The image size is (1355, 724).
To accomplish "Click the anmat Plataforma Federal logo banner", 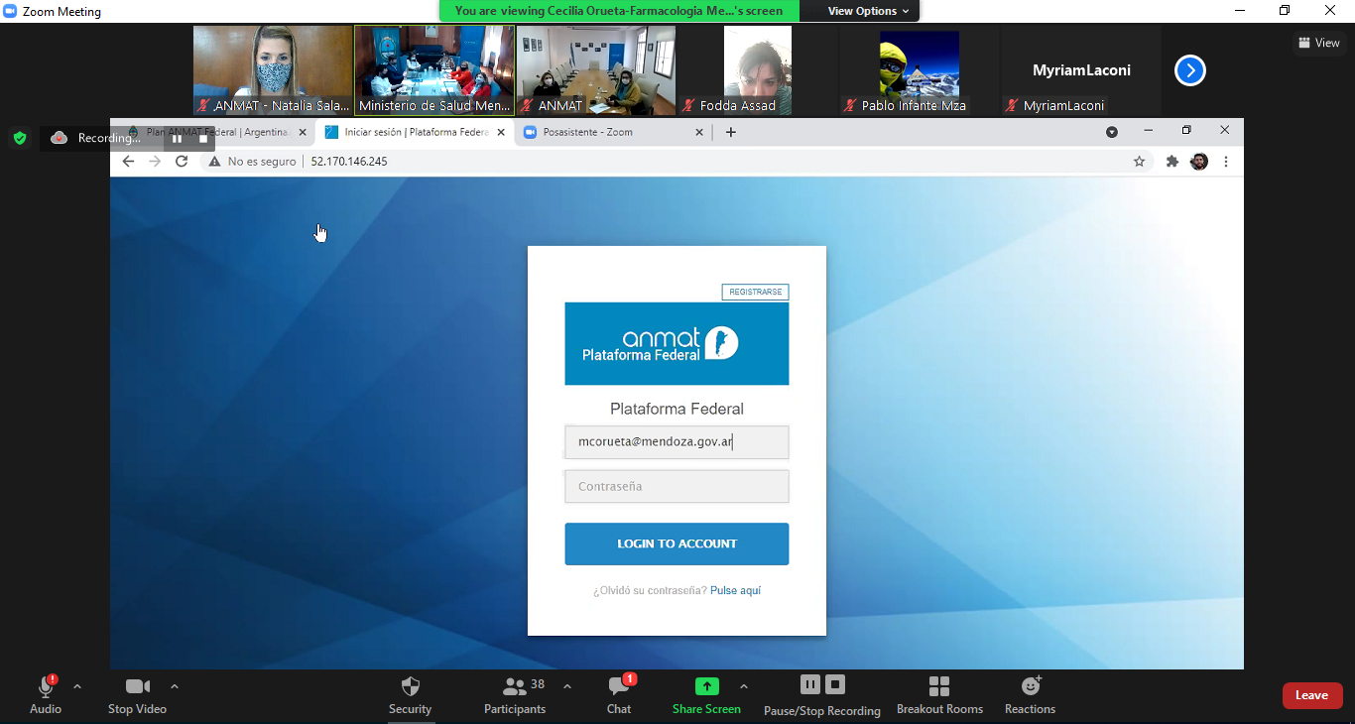I will [677, 343].
